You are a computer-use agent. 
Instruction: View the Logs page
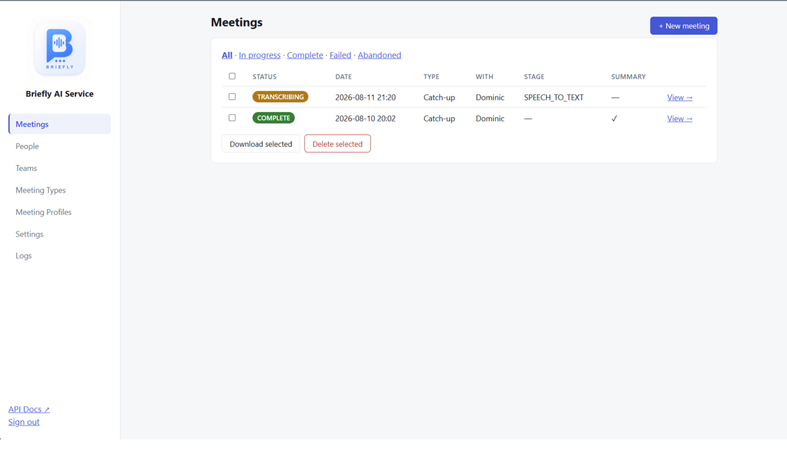coord(24,256)
